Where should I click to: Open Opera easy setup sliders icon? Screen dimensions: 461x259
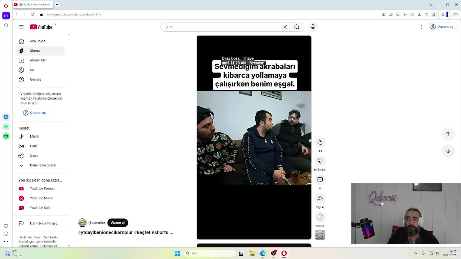tap(427, 14)
